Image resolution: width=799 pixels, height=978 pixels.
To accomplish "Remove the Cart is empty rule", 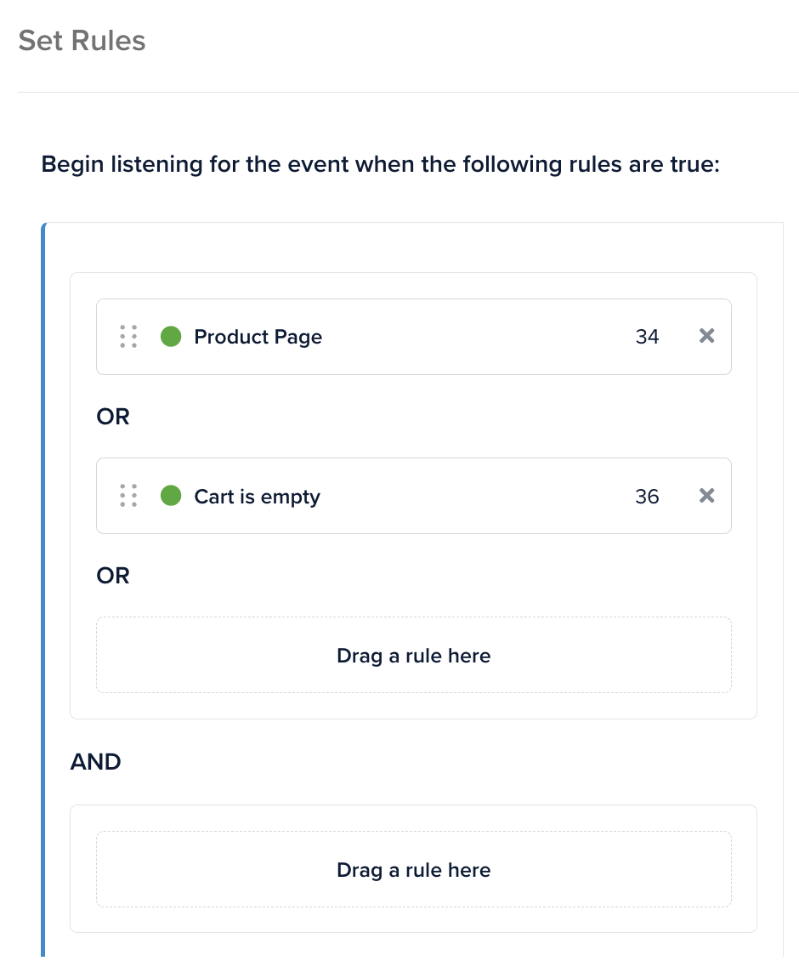I will point(706,496).
